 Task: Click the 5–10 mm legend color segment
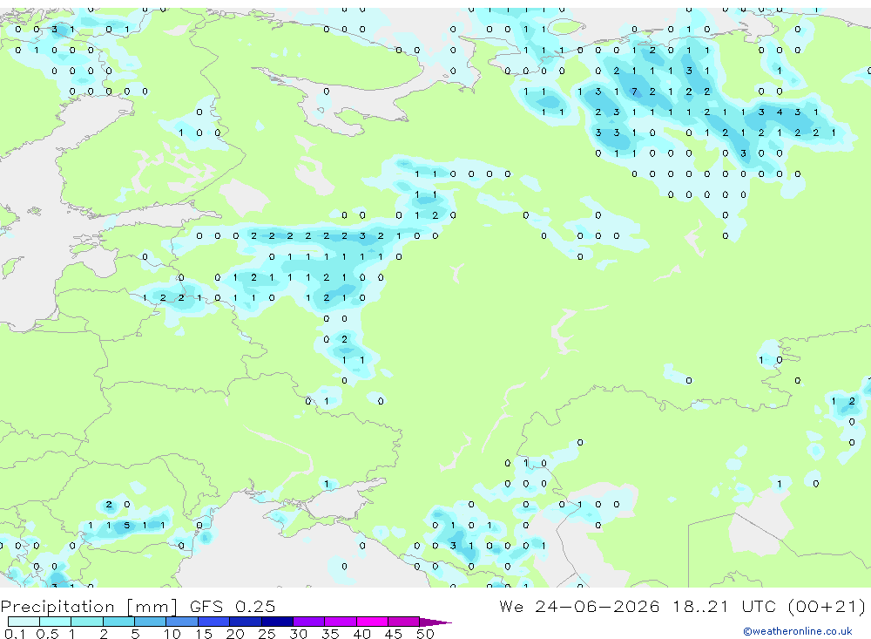pyautogui.click(x=151, y=622)
